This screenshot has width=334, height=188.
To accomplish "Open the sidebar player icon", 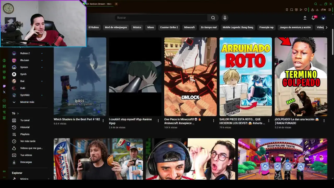I will click(x=4, y=101).
